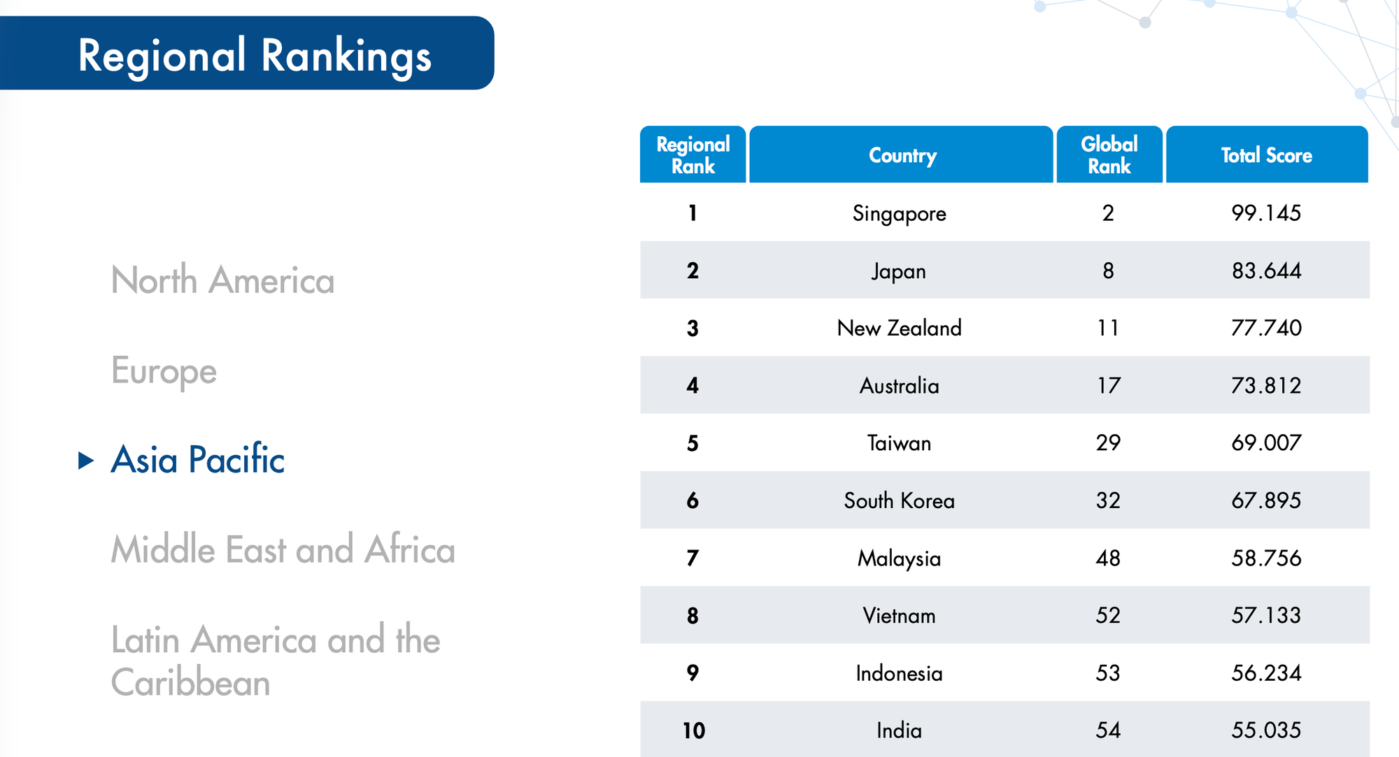Click the Country column header
The width and height of the screenshot is (1399, 757).
(x=901, y=154)
